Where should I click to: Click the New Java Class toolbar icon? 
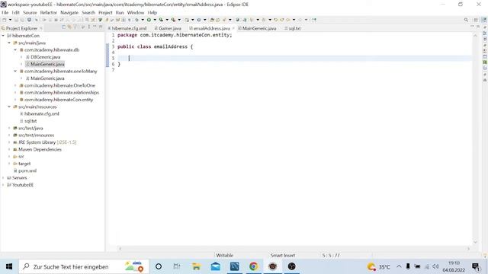tap(198, 20)
